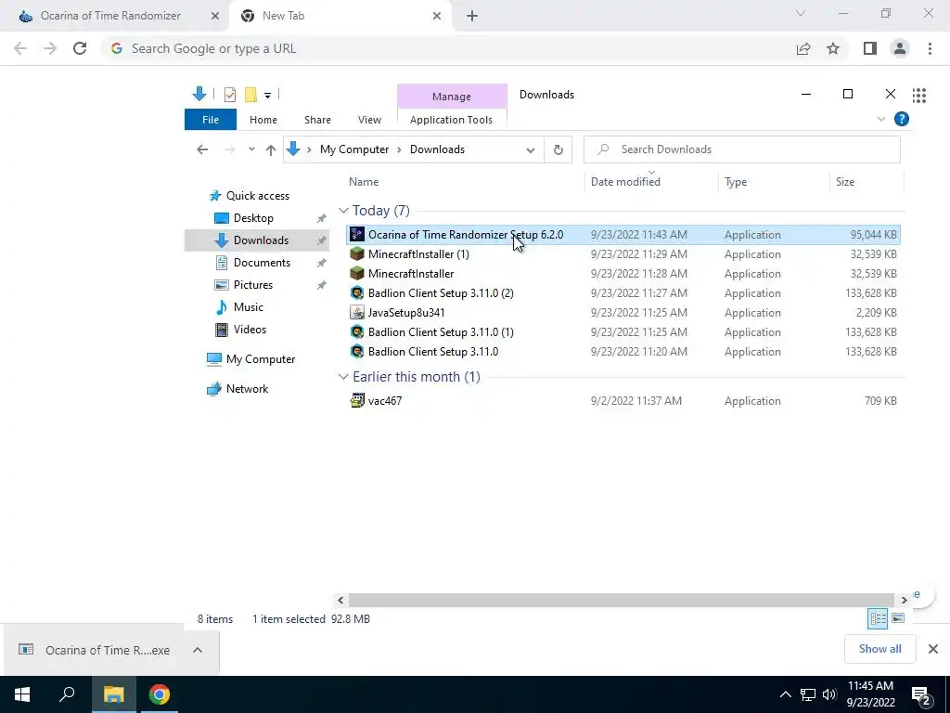This screenshot has height=713, width=950.
Task: Select the vac467 application icon
Action: (357, 401)
